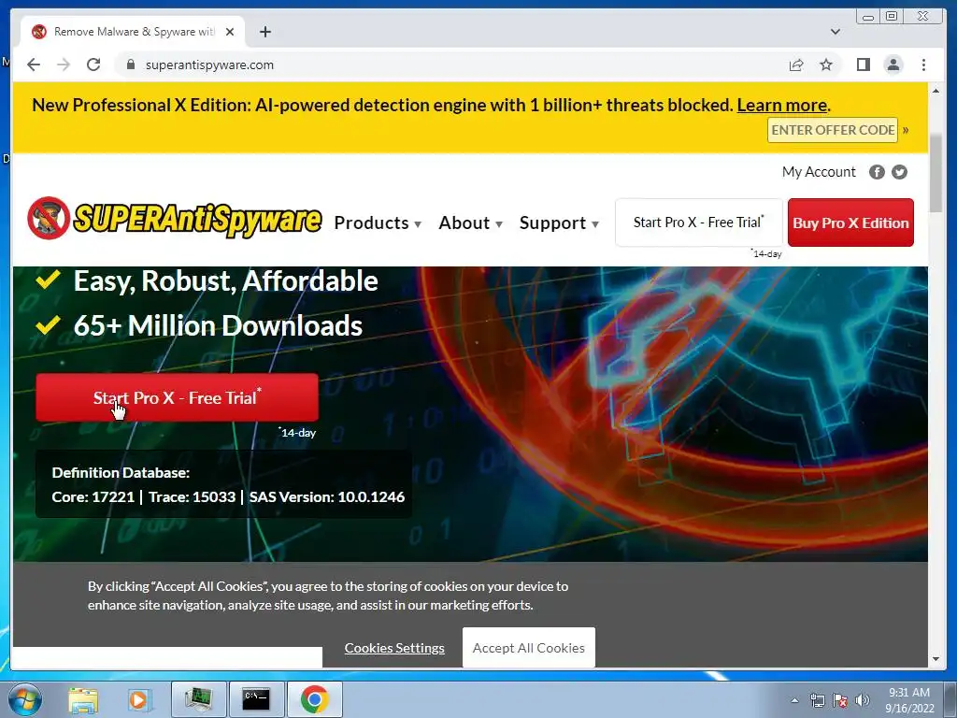Reload the page with the refresh icon

pyautogui.click(x=93, y=65)
